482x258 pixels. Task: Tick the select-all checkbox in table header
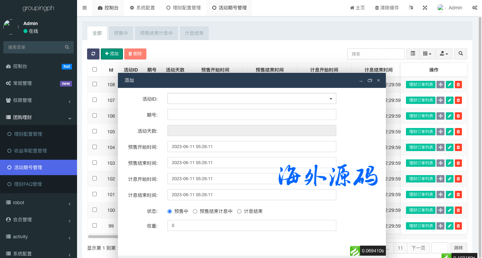coord(94,70)
